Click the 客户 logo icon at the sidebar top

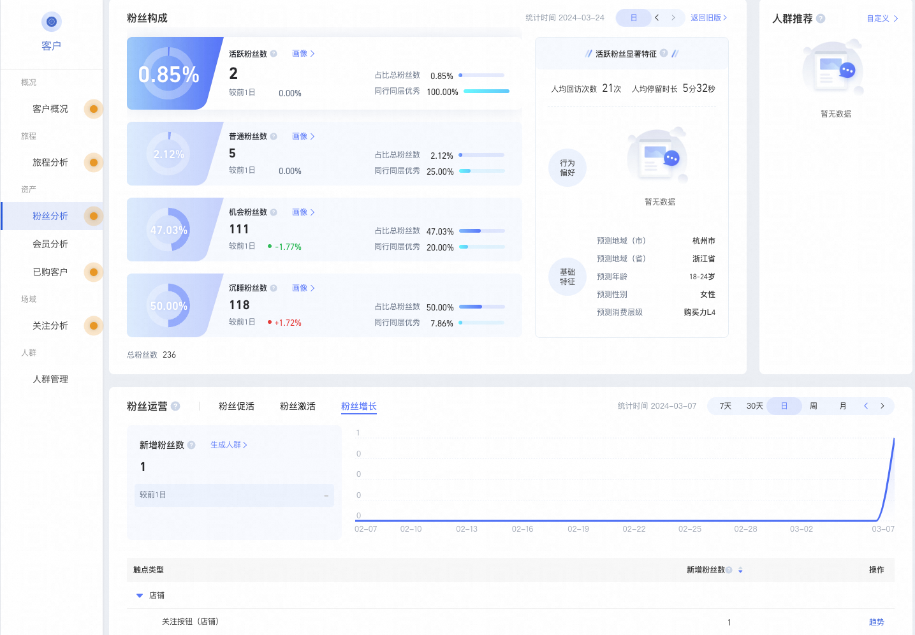point(52,22)
